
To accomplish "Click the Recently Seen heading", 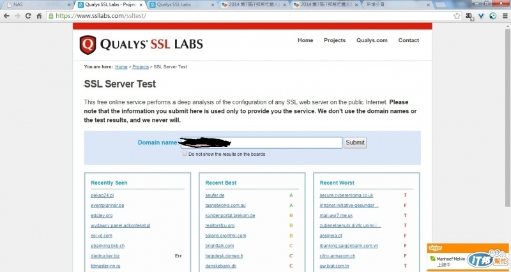I will tap(109, 183).
